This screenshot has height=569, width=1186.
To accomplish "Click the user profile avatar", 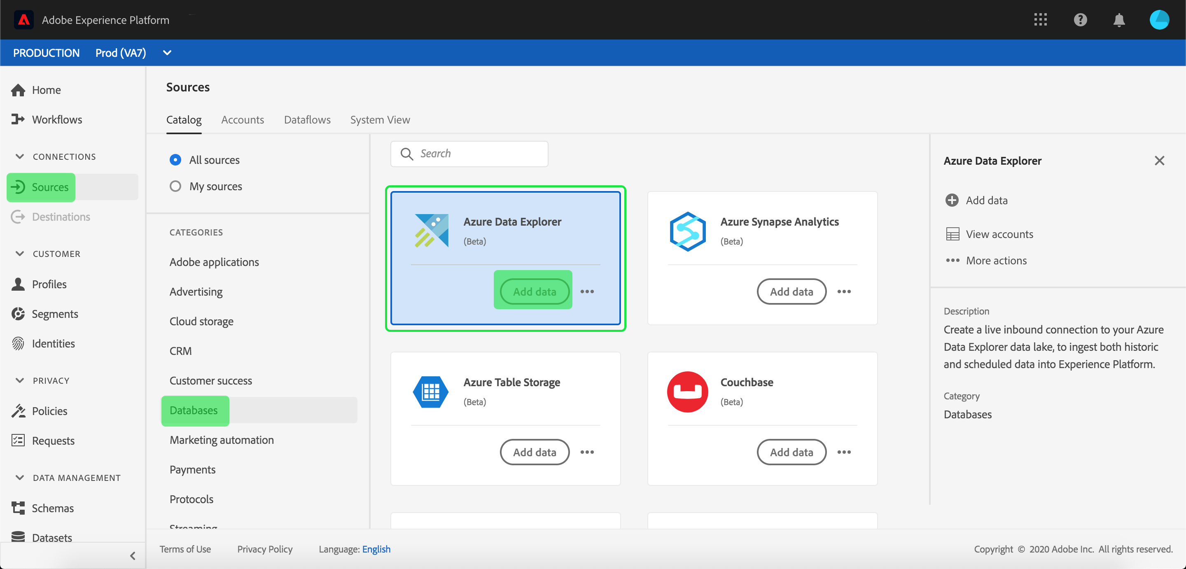I will pos(1159,20).
